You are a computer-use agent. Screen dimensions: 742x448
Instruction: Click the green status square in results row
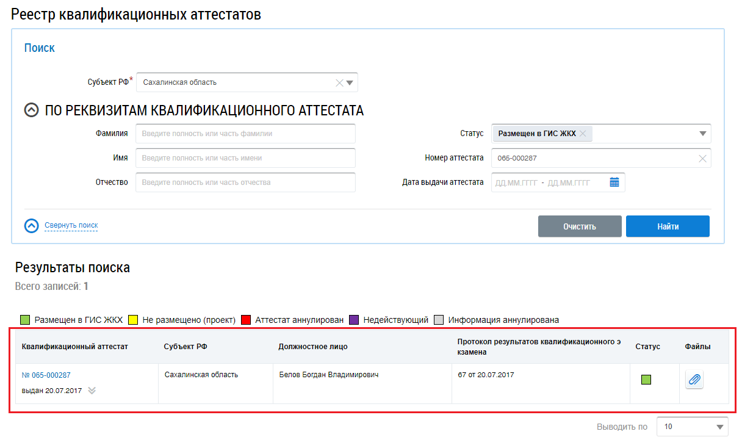coord(646,380)
